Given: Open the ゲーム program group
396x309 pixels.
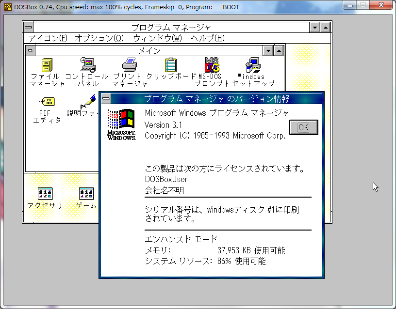Looking at the screenshot, I should point(86,194).
